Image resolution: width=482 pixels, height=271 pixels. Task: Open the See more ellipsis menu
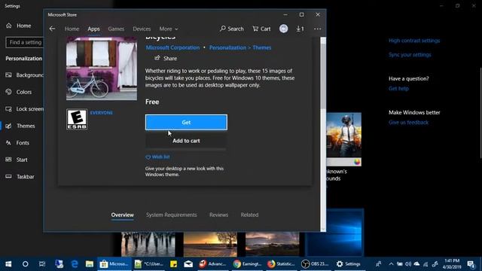[318, 29]
